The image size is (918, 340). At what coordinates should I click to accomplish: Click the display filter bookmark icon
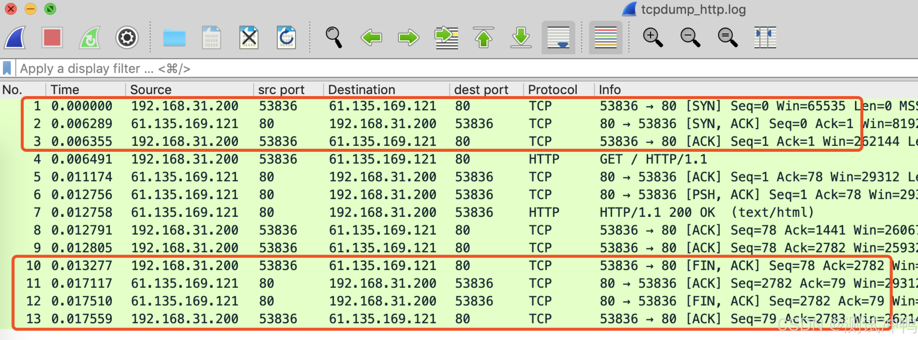click(x=7, y=68)
